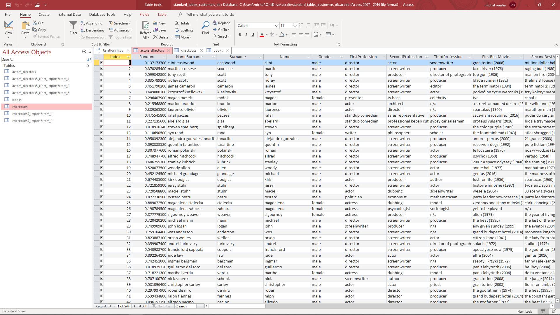The width and height of the screenshot is (560, 315).
Task: Open the font size dropdown
Action: point(295,26)
